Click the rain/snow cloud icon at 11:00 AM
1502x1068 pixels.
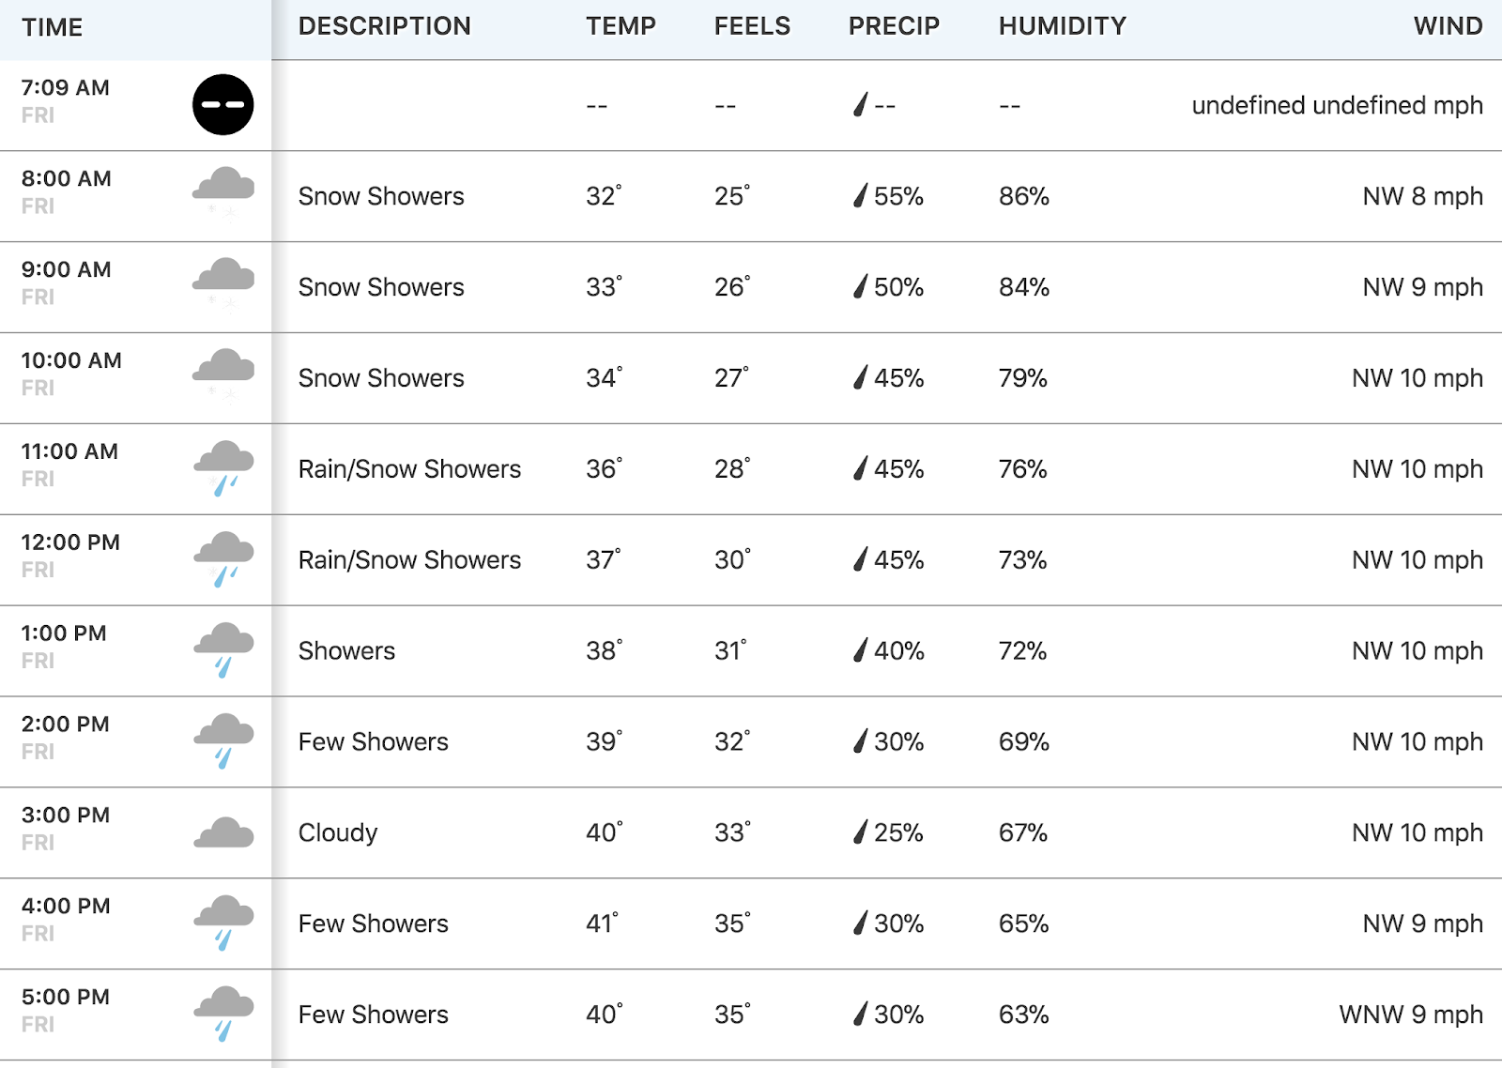point(223,467)
